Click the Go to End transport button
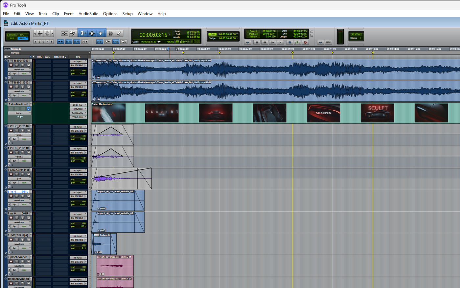Image resolution: width=460 pixels, height=288 pixels. click(x=280, y=42)
